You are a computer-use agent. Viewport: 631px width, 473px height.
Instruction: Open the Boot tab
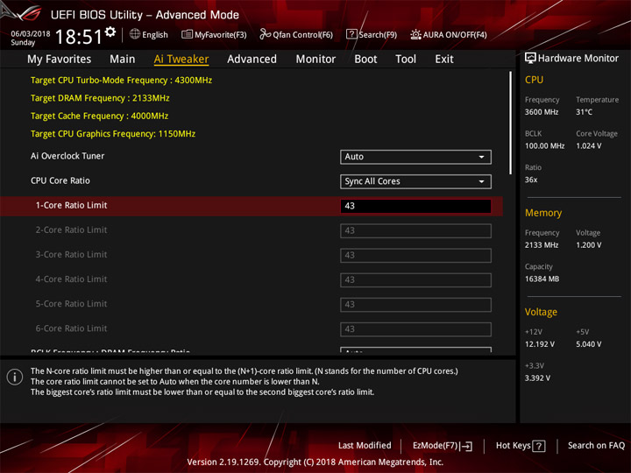(x=365, y=60)
